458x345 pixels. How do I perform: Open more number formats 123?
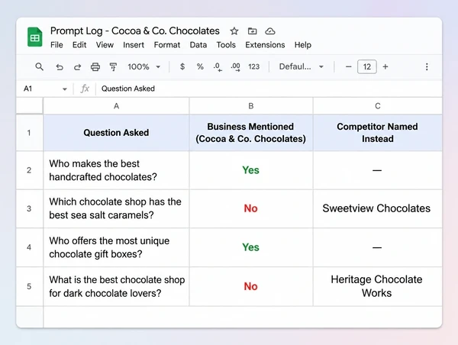pyautogui.click(x=254, y=67)
